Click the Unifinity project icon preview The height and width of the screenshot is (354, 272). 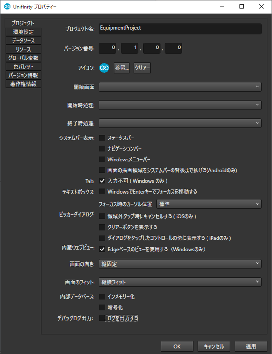tap(104, 68)
